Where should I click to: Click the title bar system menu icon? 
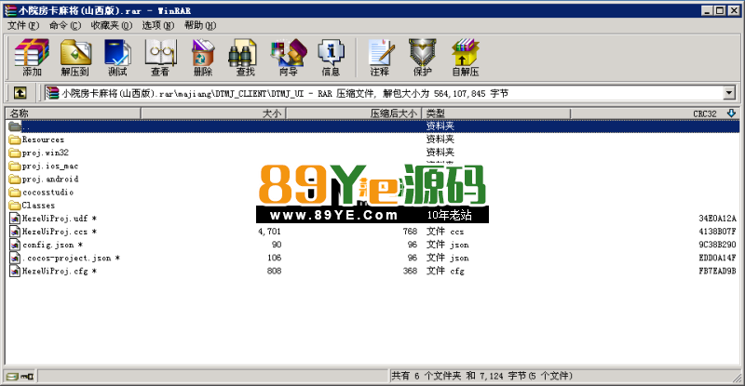click(10, 10)
